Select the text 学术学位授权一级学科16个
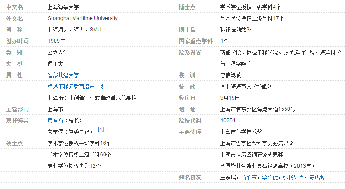The width and height of the screenshot is (345, 189). [x=80, y=143]
